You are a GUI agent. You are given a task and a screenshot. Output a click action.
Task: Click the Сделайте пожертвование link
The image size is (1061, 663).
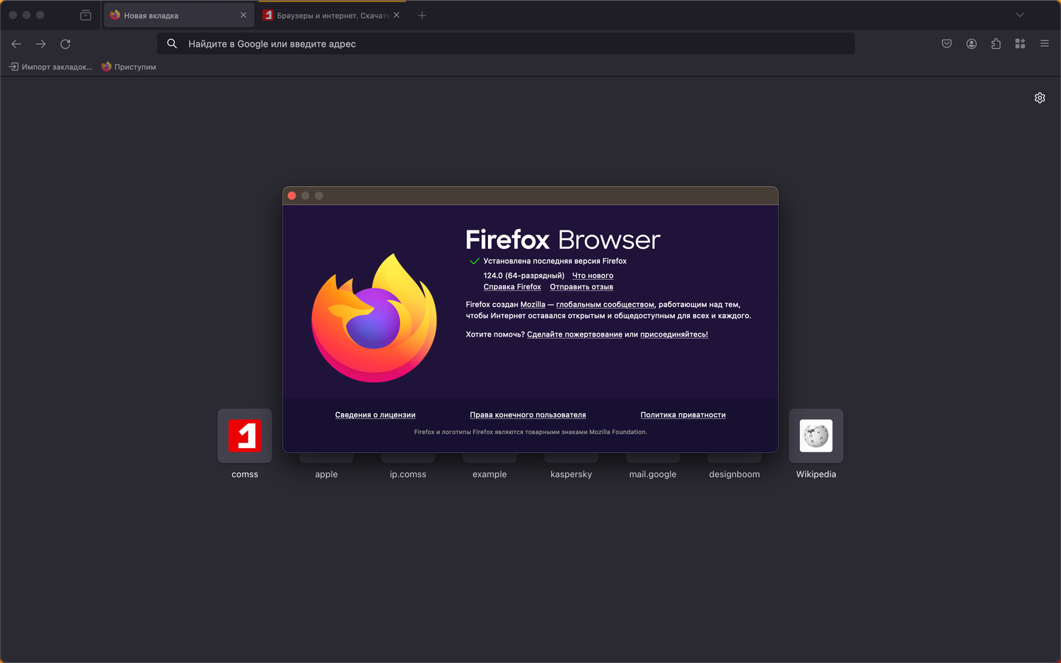tap(574, 334)
